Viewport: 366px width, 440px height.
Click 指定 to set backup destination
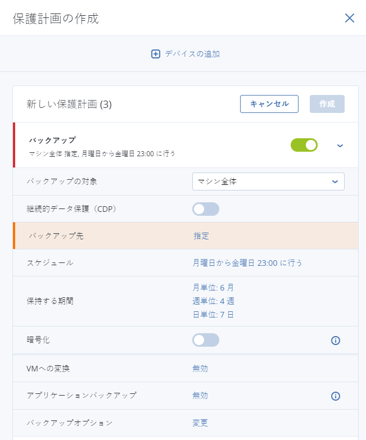click(x=201, y=236)
